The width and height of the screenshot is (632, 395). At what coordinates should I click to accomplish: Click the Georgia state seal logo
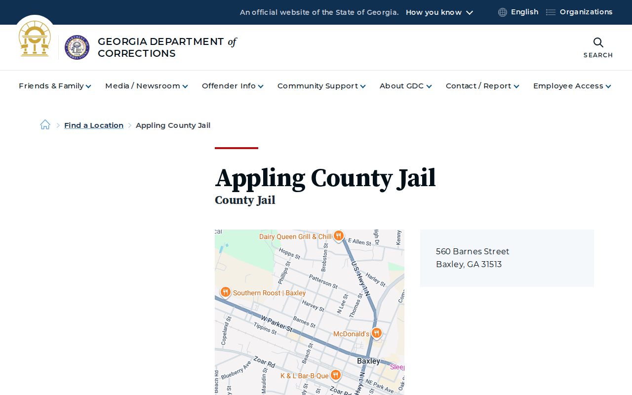pyautogui.click(x=35, y=39)
